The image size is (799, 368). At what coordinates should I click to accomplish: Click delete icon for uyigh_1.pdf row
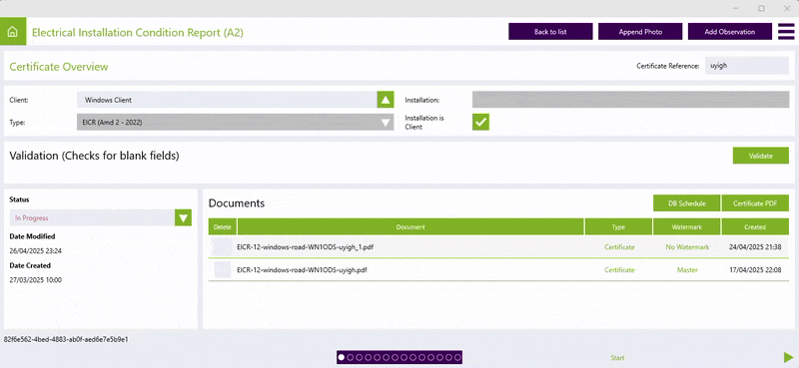click(222, 247)
